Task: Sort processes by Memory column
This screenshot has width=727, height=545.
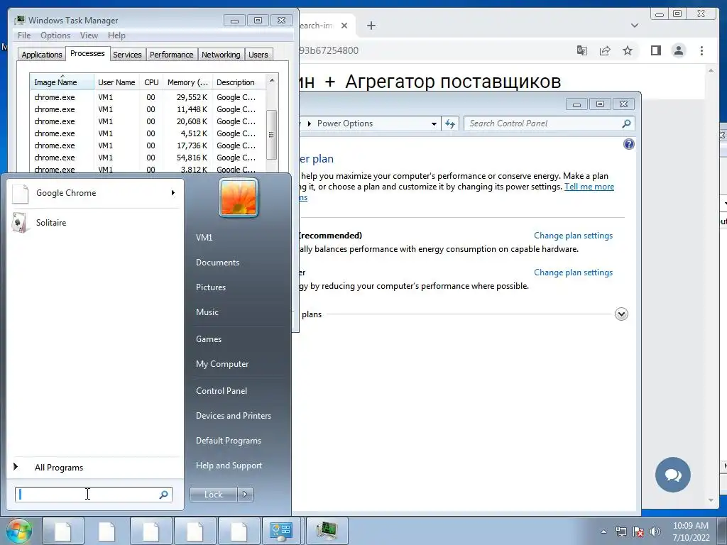Action: 187,82
